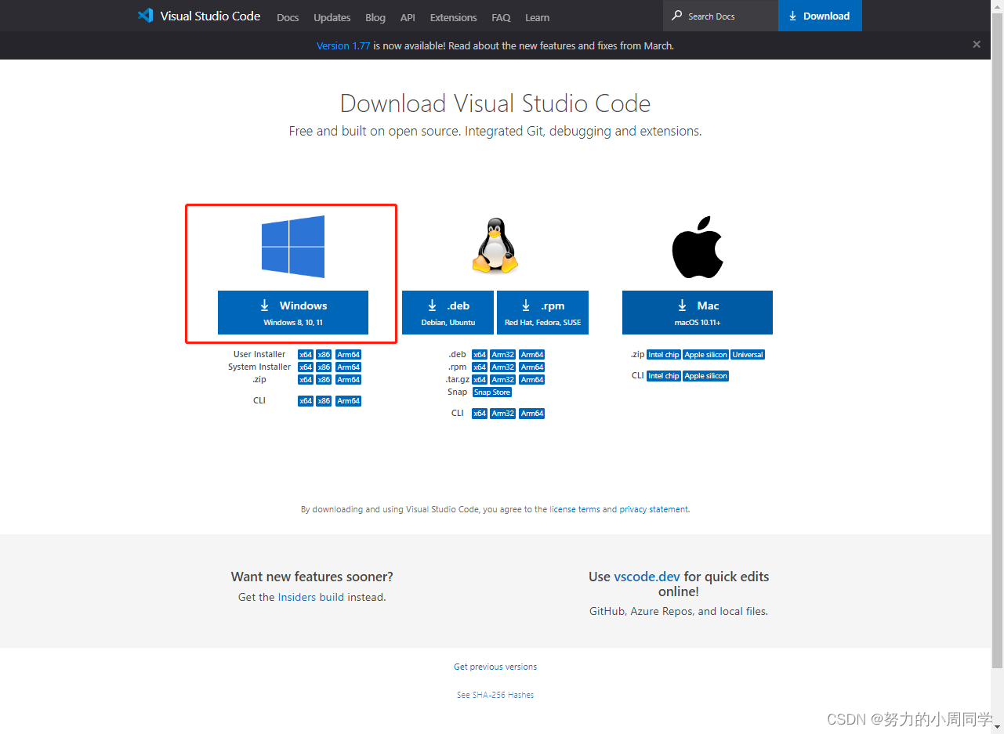Image resolution: width=1004 pixels, height=734 pixels.
Task: Click the search magnifier in the Docs search box
Action: 678,16
